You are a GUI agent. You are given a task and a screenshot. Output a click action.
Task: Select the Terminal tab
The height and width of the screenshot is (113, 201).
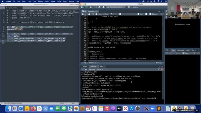[x=93, y=66]
